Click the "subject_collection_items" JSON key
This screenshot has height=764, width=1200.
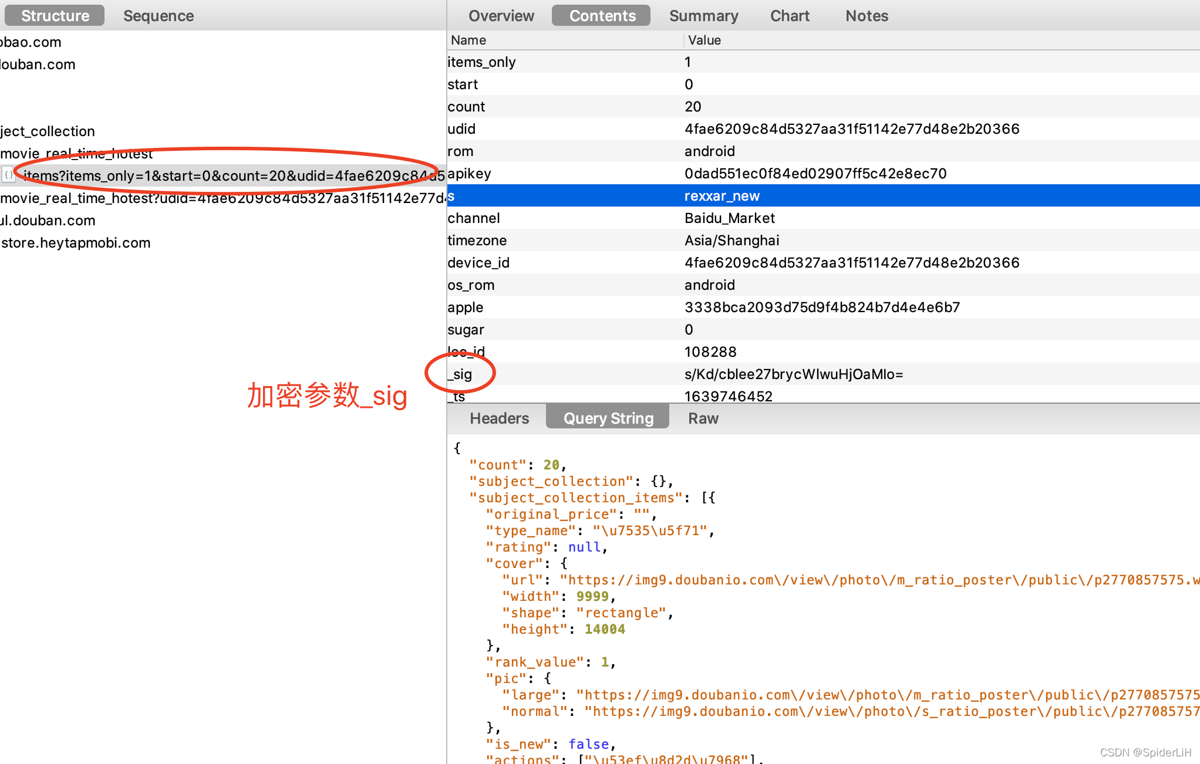pyautogui.click(x=575, y=498)
